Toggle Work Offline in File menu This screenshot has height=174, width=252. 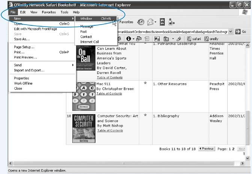pyautogui.click(x=23, y=83)
